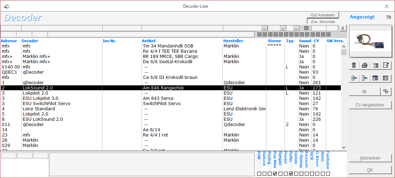Viewport: 395px width, 178px height.
Task: Select the Tm 34 Mandarindli SOB row
Action: pos(171,46)
